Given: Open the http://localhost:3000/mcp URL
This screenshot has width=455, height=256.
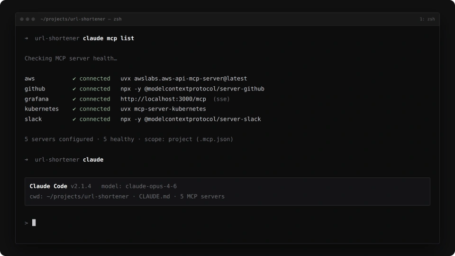Looking at the screenshot, I should tap(163, 99).
